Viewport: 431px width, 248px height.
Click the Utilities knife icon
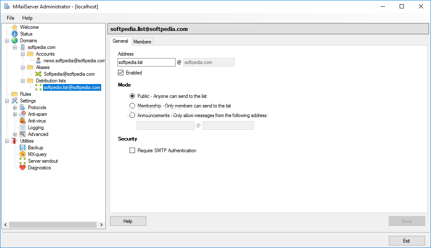[x=15, y=141]
